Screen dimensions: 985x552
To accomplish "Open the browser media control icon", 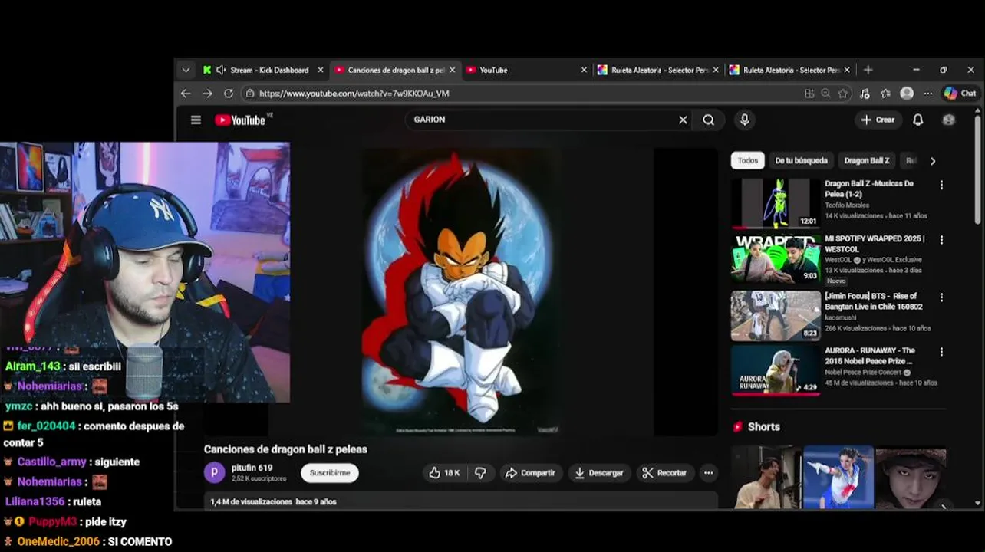I will [865, 94].
